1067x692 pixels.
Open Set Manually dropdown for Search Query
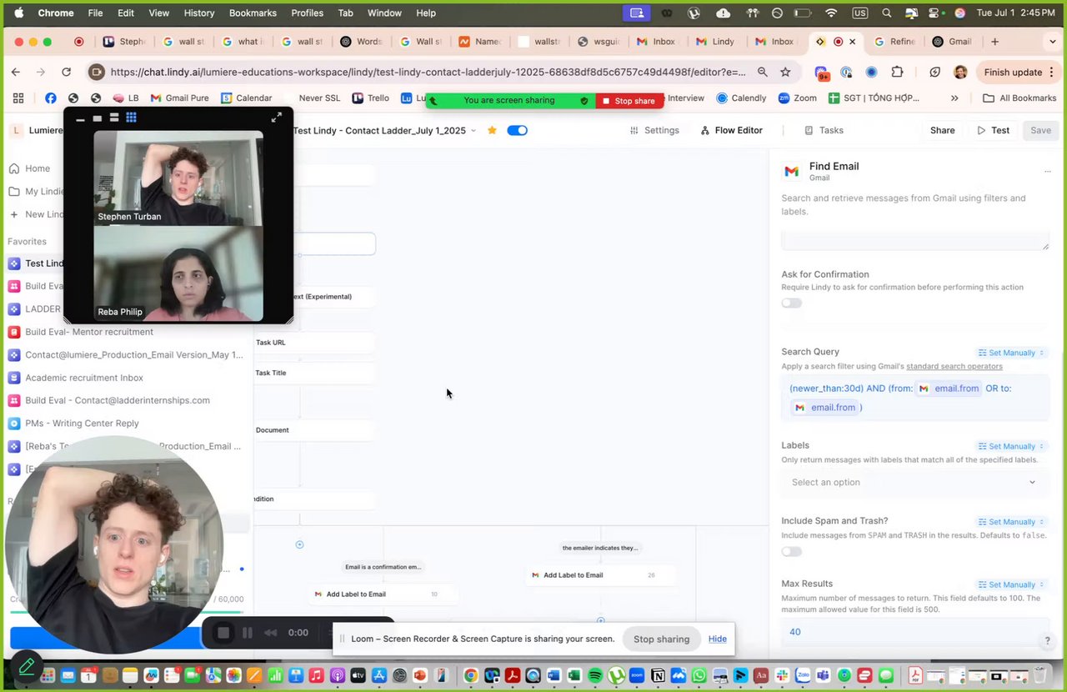1011,353
